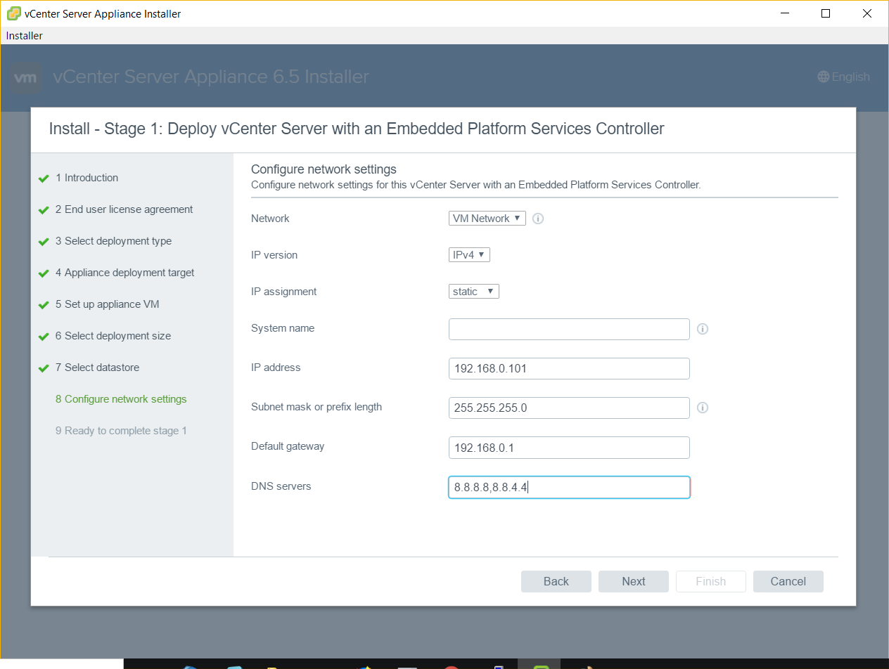Image resolution: width=889 pixels, height=669 pixels.
Task: Click the info icon beside Subnet mask field
Action: [x=702, y=408]
